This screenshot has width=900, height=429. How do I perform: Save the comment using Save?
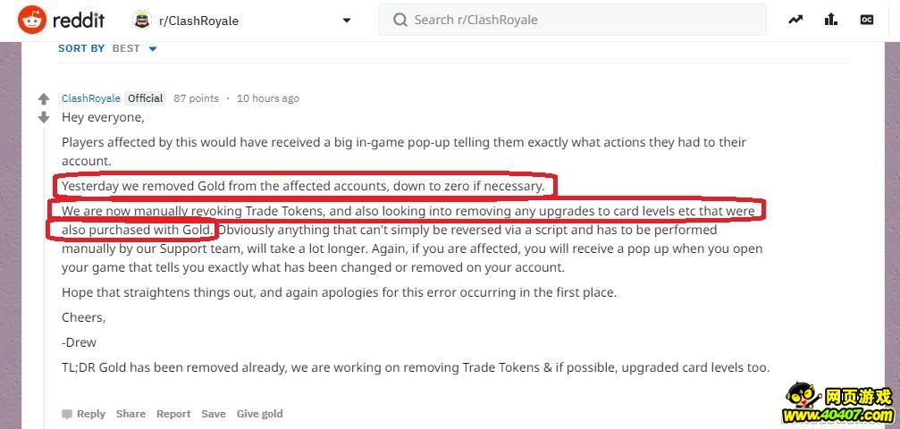[213, 414]
